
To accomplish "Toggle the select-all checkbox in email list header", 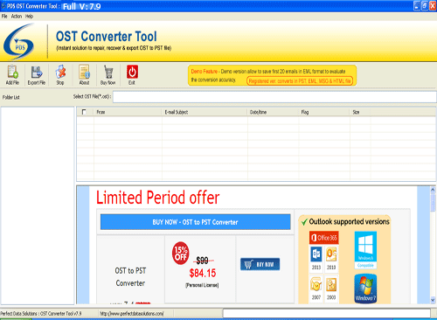I will coord(84,112).
